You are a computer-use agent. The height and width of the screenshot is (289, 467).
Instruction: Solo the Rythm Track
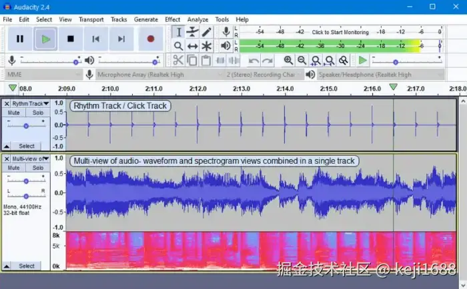(x=38, y=113)
